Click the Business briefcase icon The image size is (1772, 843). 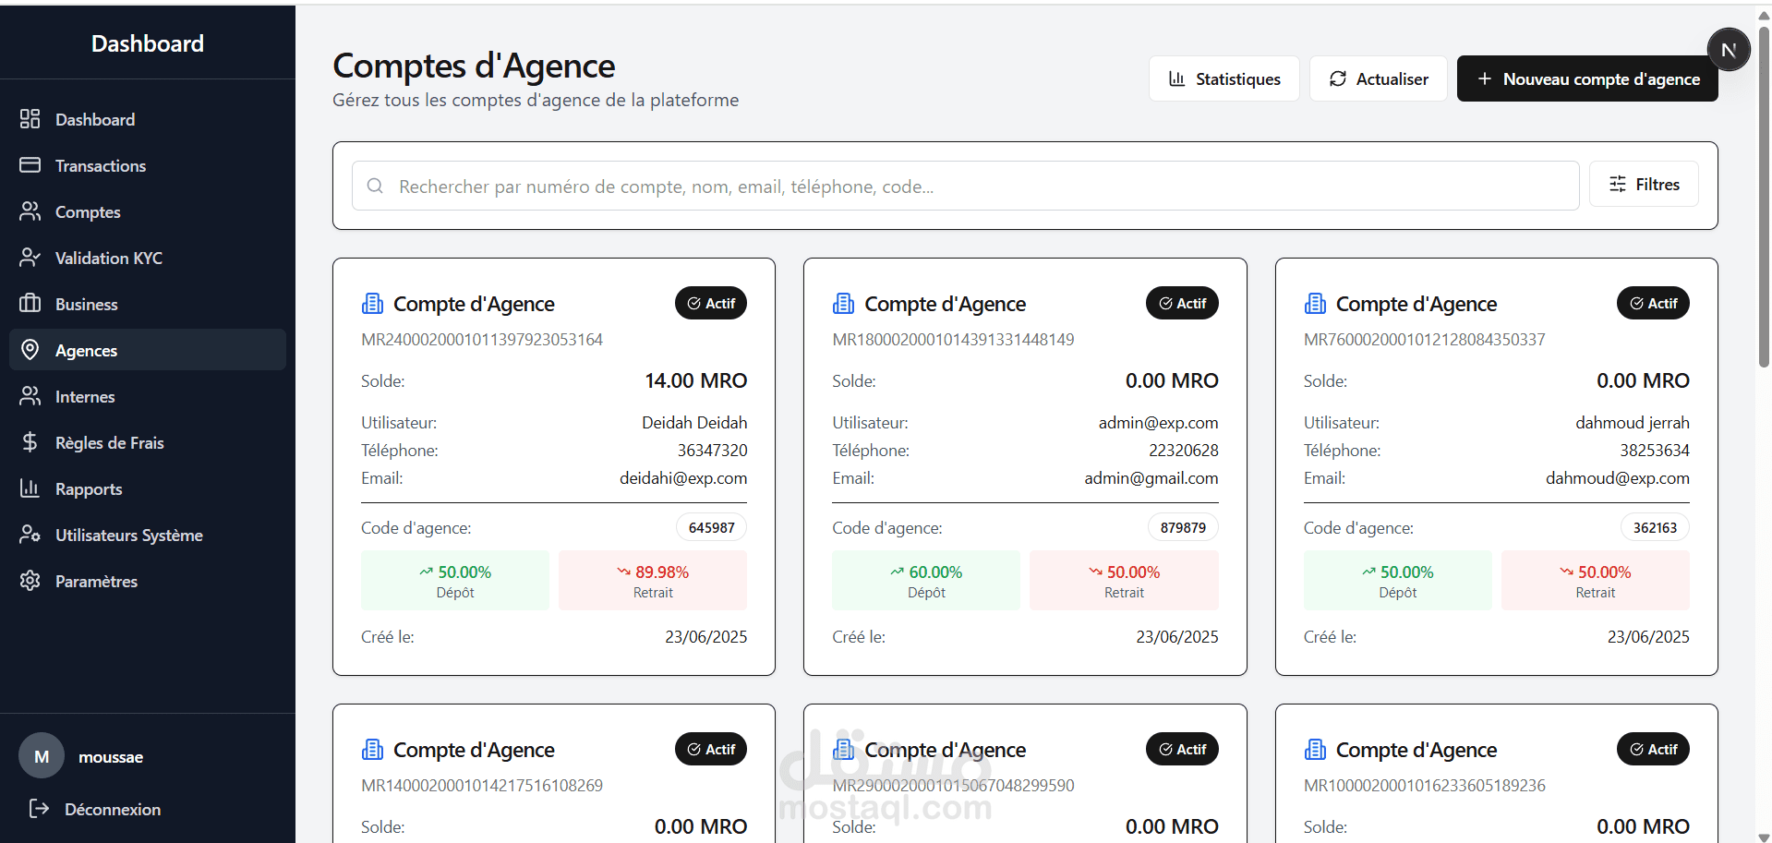30,304
